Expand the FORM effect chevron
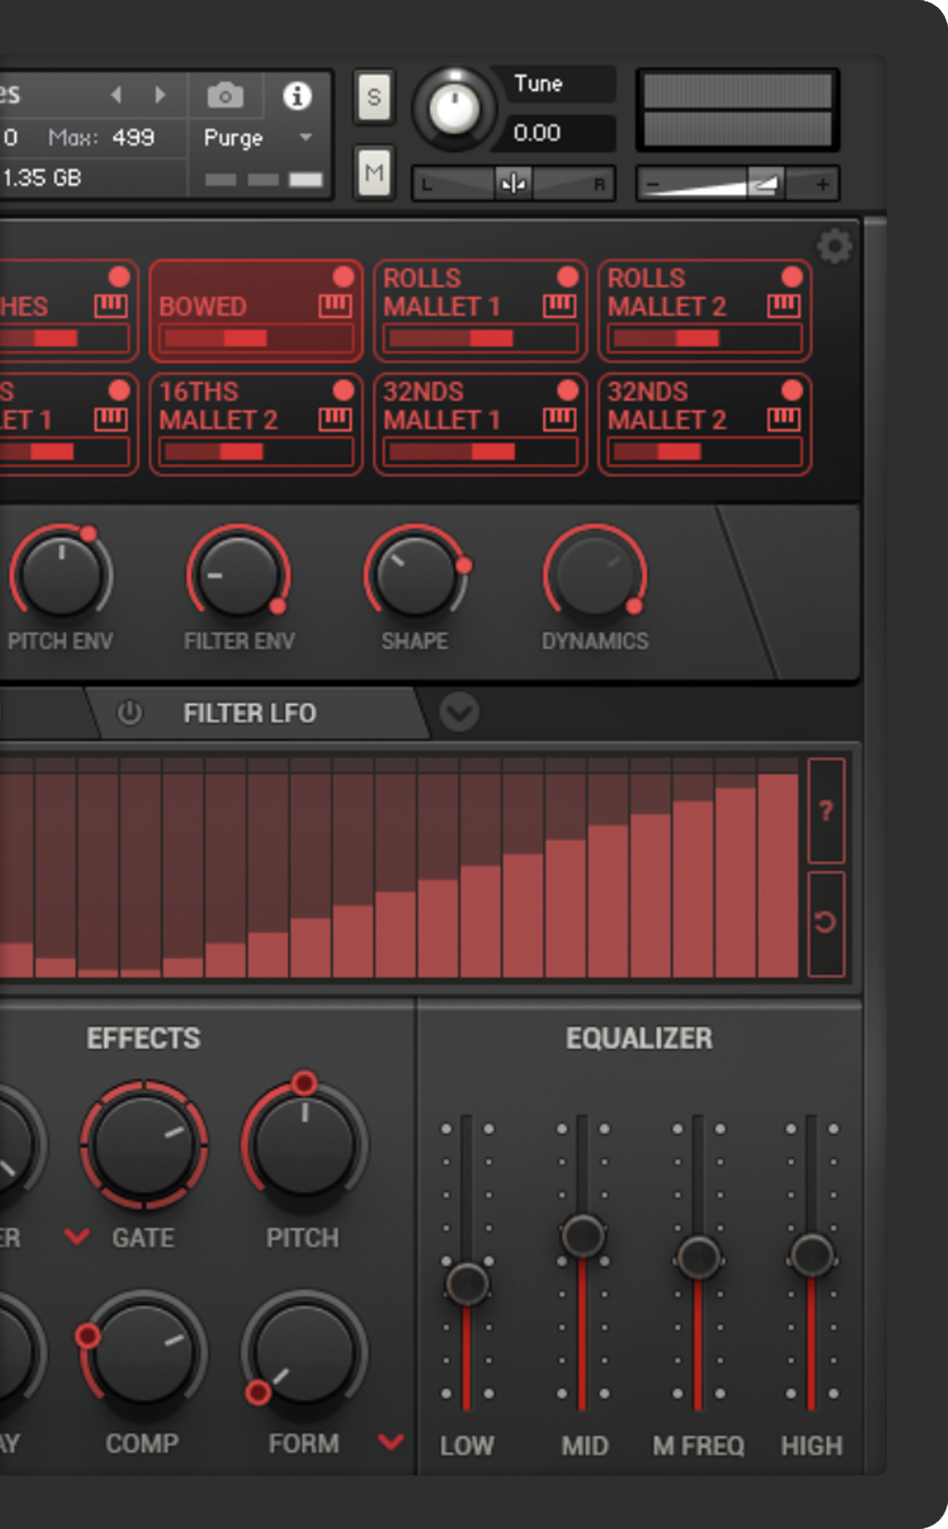The width and height of the screenshot is (948, 1529). coord(391,1441)
